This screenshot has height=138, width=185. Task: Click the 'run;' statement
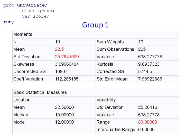pyautogui.click(x=9, y=22)
